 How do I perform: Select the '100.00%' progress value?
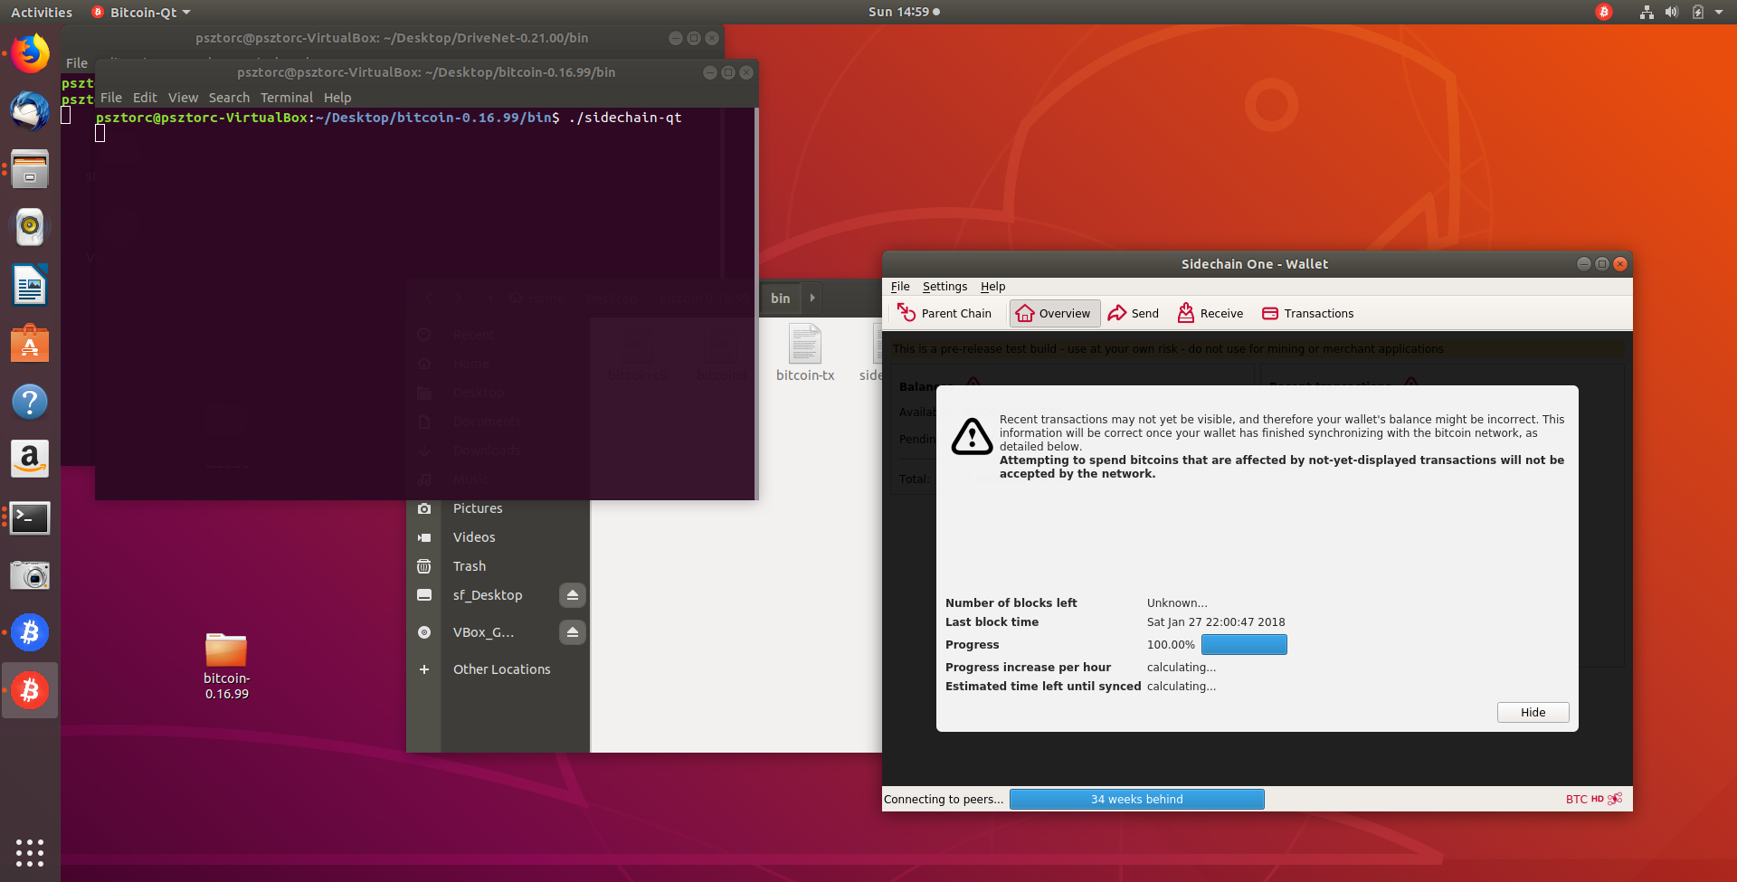point(1171,644)
